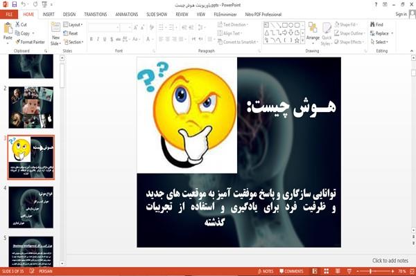
Task: Click the Undo arrow icon
Action: pos(24,4)
